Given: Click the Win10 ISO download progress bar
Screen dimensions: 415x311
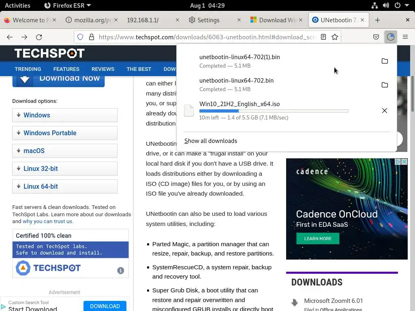Looking at the screenshot, I should tap(274, 111).
